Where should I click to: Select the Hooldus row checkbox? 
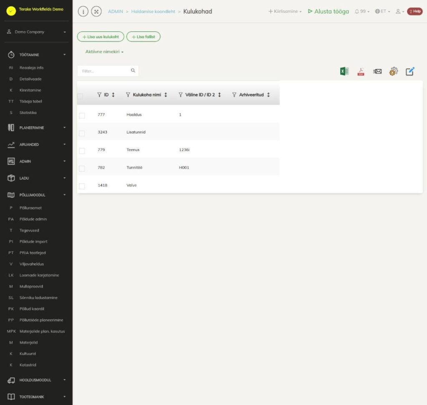82,116
